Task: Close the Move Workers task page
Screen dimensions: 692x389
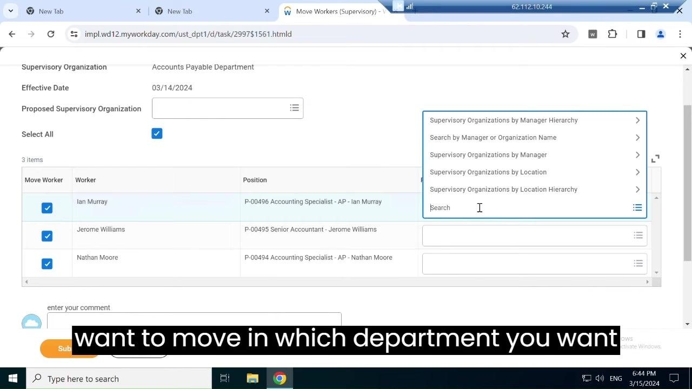Action: pyautogui.click(x=683, y=56)
